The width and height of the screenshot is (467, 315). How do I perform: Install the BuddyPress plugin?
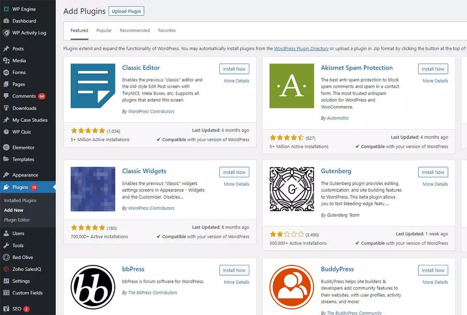pos(433,270)
